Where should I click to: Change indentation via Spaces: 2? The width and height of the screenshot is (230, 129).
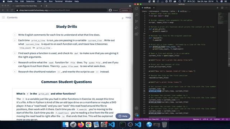click(x=197, y=119)
